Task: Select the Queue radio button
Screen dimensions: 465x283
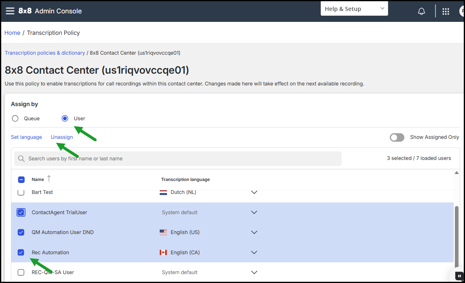Action: click(x=15, y=119)
